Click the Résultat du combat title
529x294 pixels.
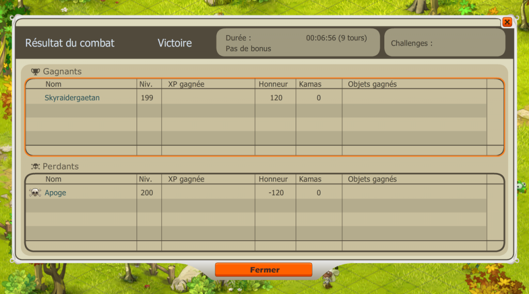point(70,43)
